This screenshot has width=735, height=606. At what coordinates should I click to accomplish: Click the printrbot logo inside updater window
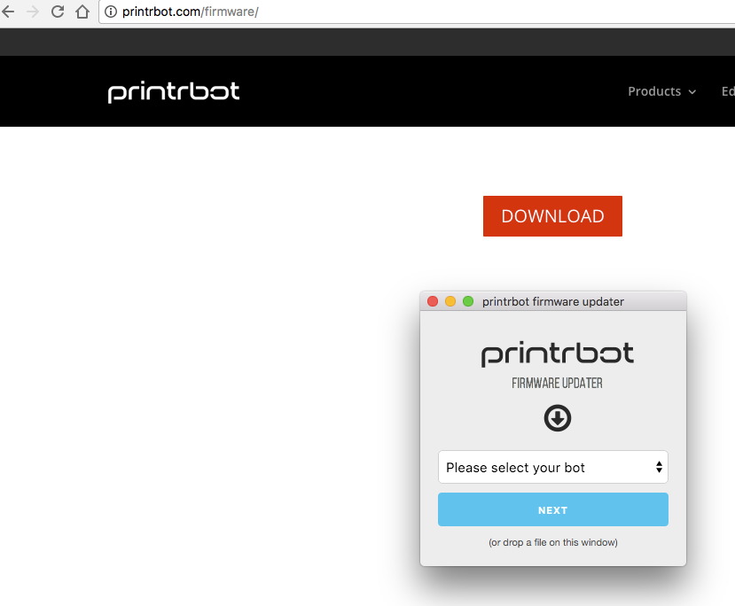pyautogui.click(x=558, y=354)
